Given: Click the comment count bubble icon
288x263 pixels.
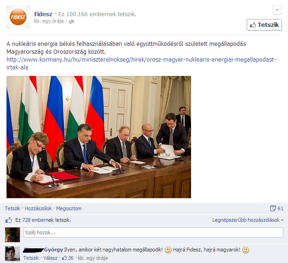Looking at the screenshot, I should click(273, 208).
